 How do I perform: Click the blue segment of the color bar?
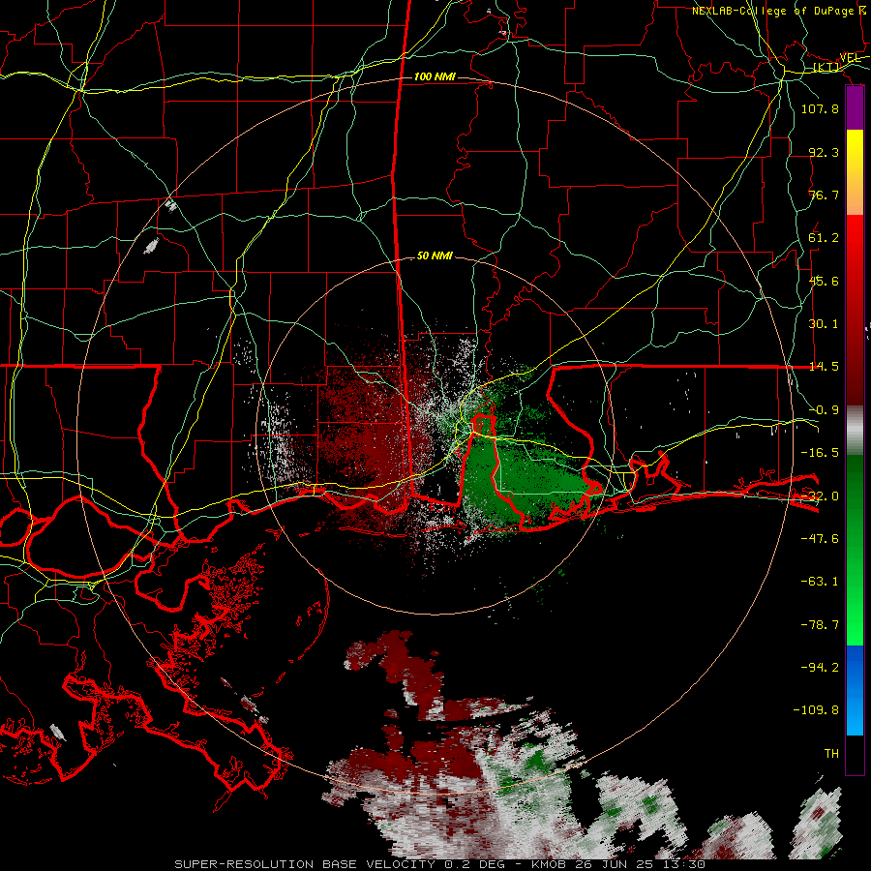855,690
